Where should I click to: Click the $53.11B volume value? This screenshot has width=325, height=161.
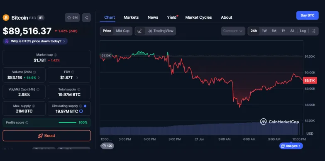(x=15, y=78)
